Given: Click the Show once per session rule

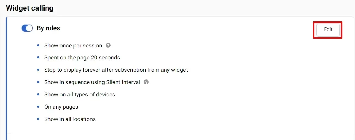Looking at the screenshot, I should pyautogui.click(x=73, y=45).
